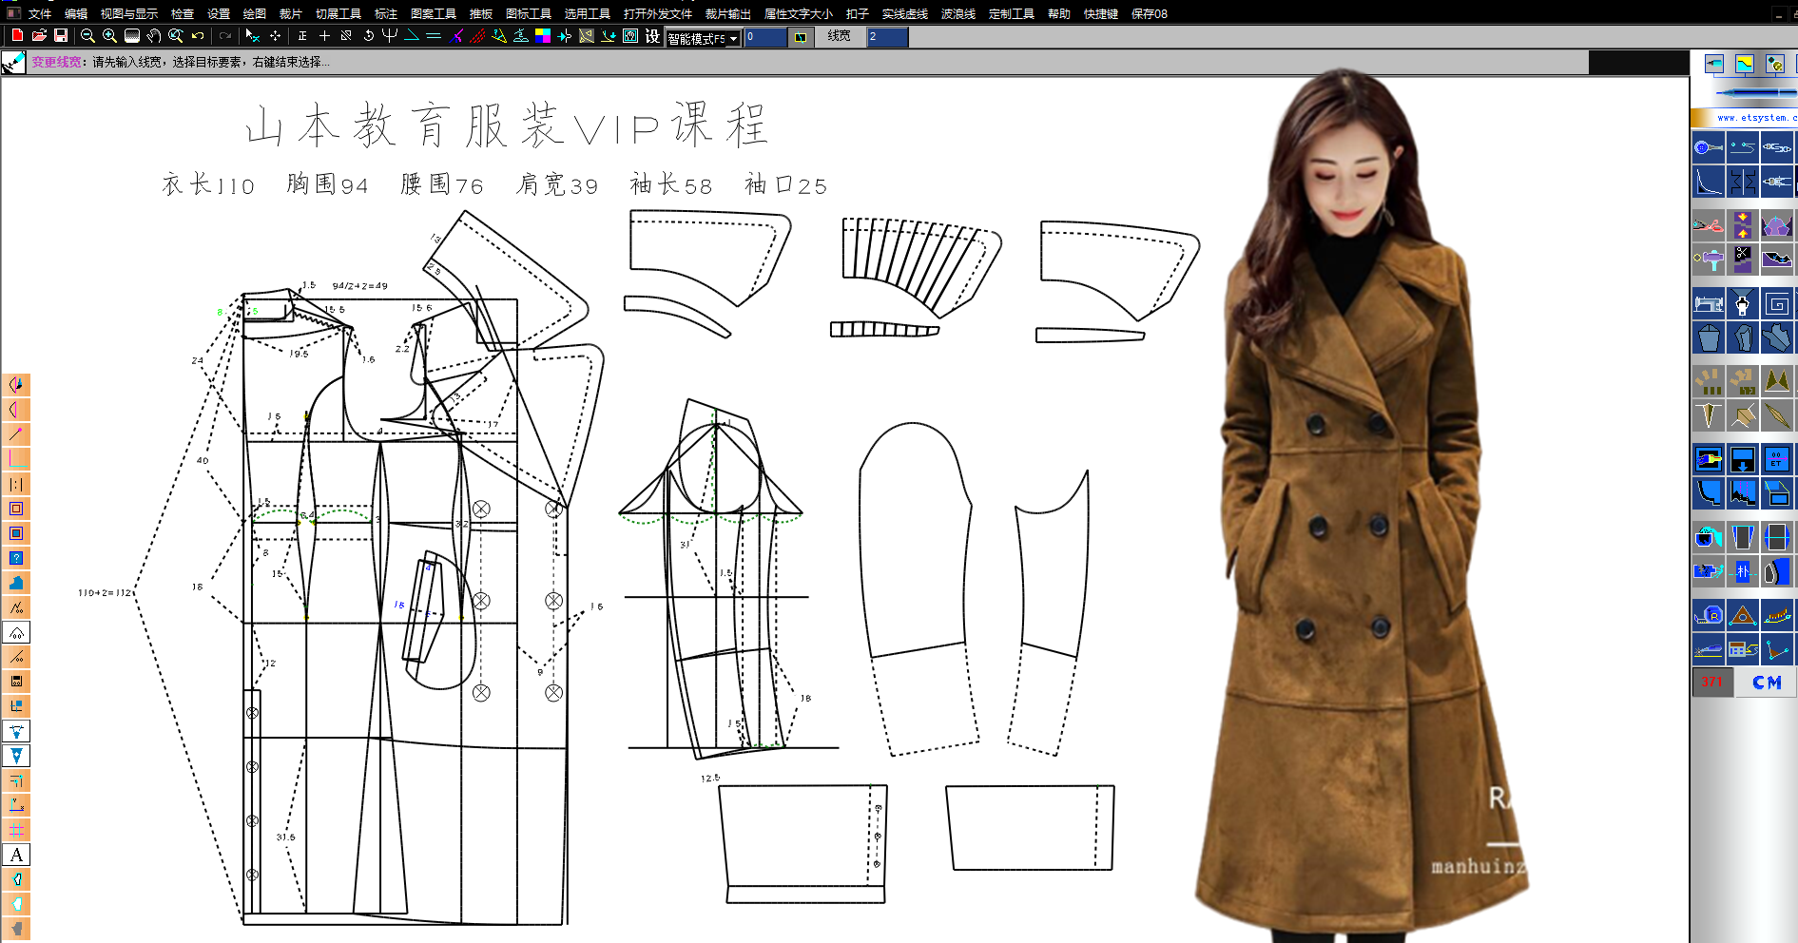Image resolution: width=1798 pixels, height=943 pixels.
Task: Toggle the CM unit button
Action: 1766,683
